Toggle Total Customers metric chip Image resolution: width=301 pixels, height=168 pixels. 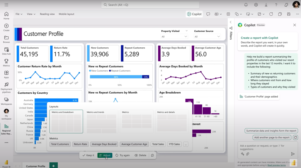(x=60, y=144)
